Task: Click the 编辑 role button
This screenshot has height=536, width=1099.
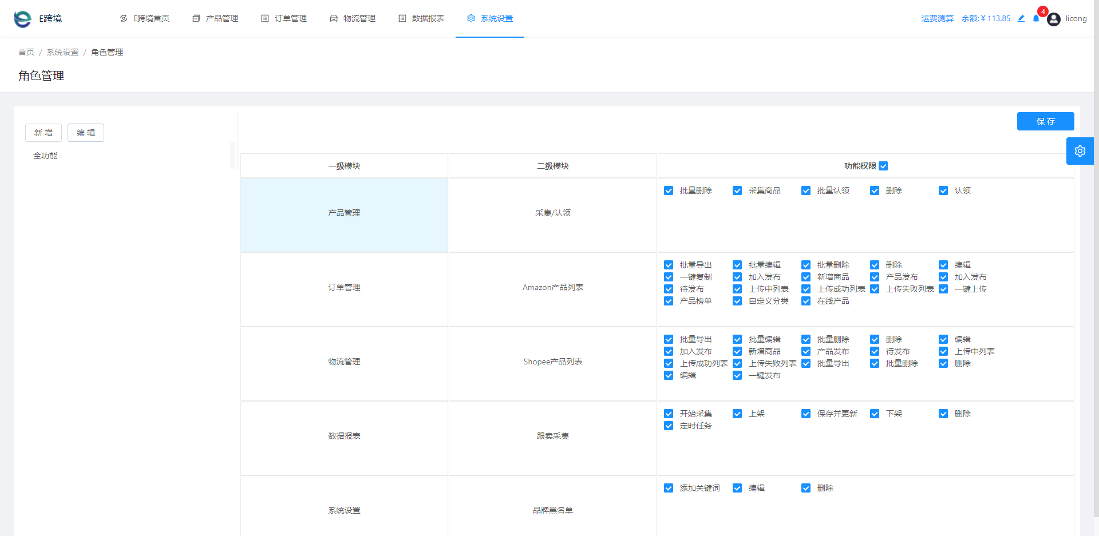Action: click(86, 133)
